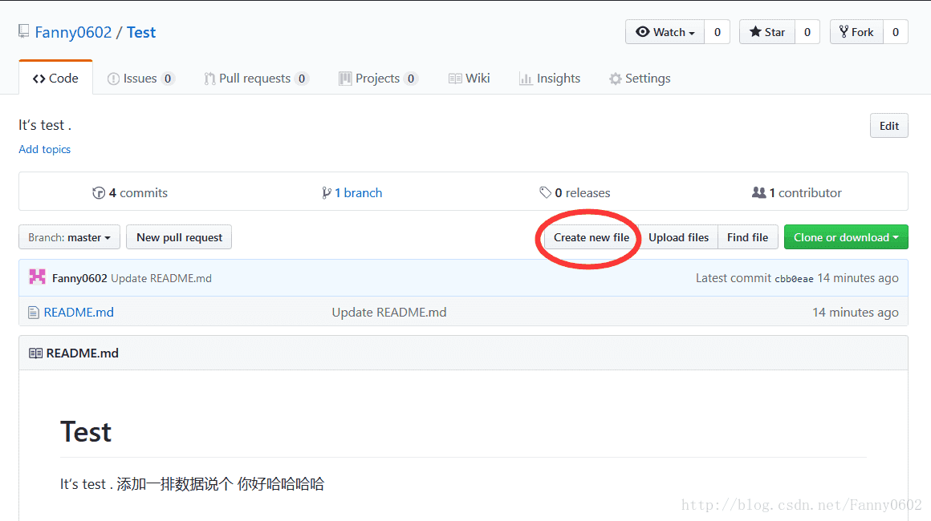
Task: Click the Watch count 0
Action: pos(718,32)
